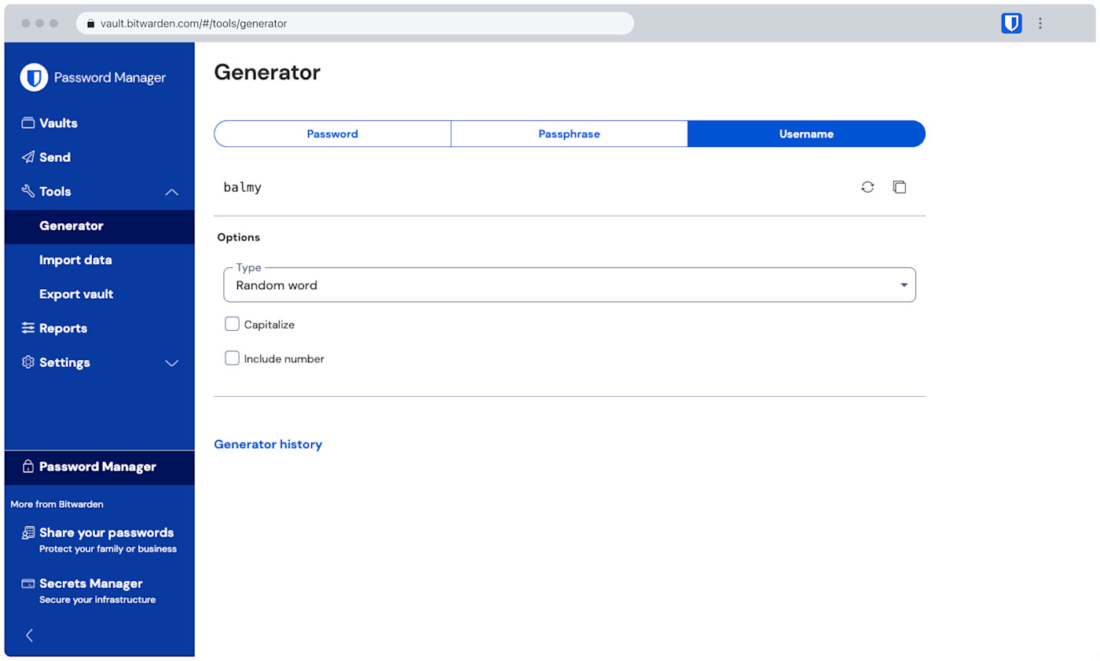Collapse the sidebar with the back chevron
This screenshot has height=661, width=1100.
29,635
